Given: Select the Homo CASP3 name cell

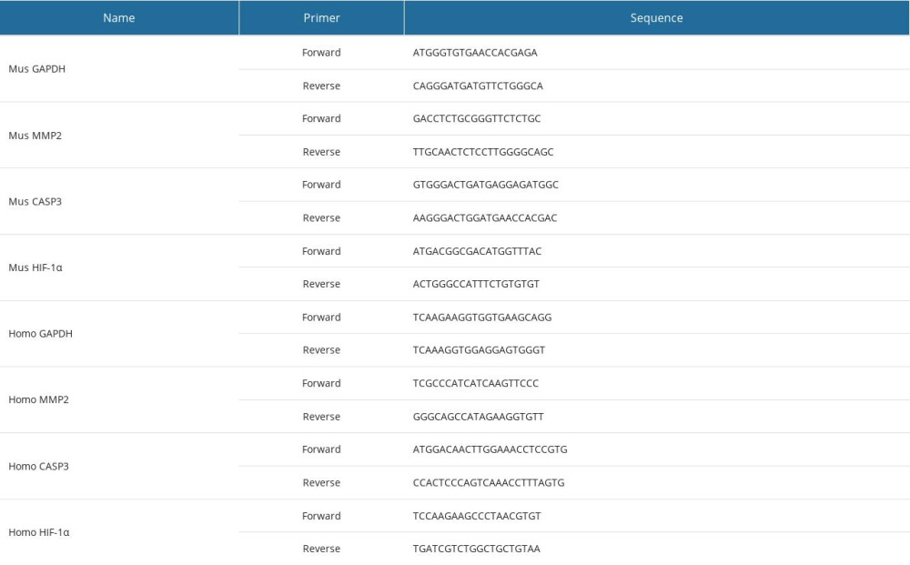Looking at the screenshot, I should (39, 466).
